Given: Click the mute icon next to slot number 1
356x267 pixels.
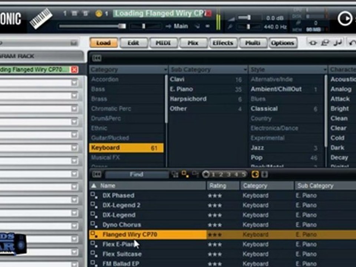Looking at the screenshot, I should pyautogui.click(x=75, y=14).
